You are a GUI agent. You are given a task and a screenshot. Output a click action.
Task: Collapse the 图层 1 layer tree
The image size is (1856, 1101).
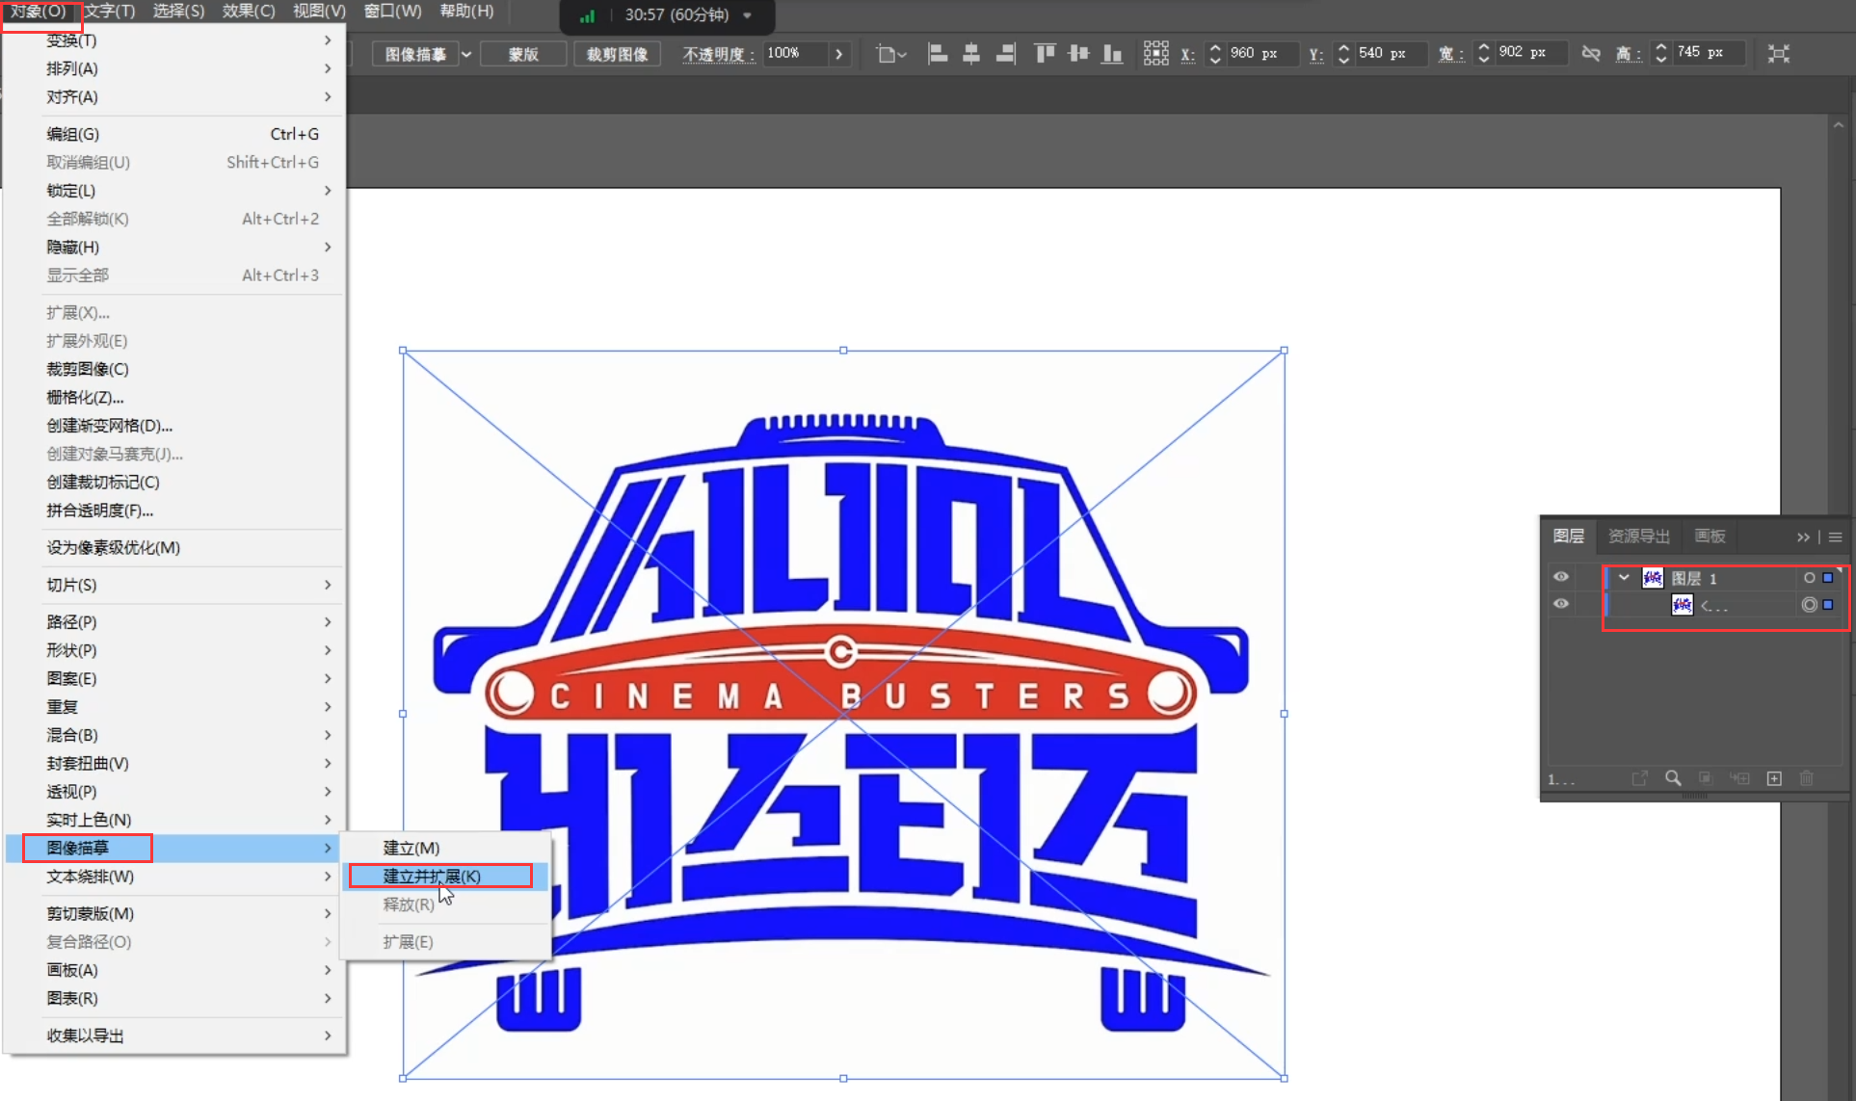(1624, 578)
